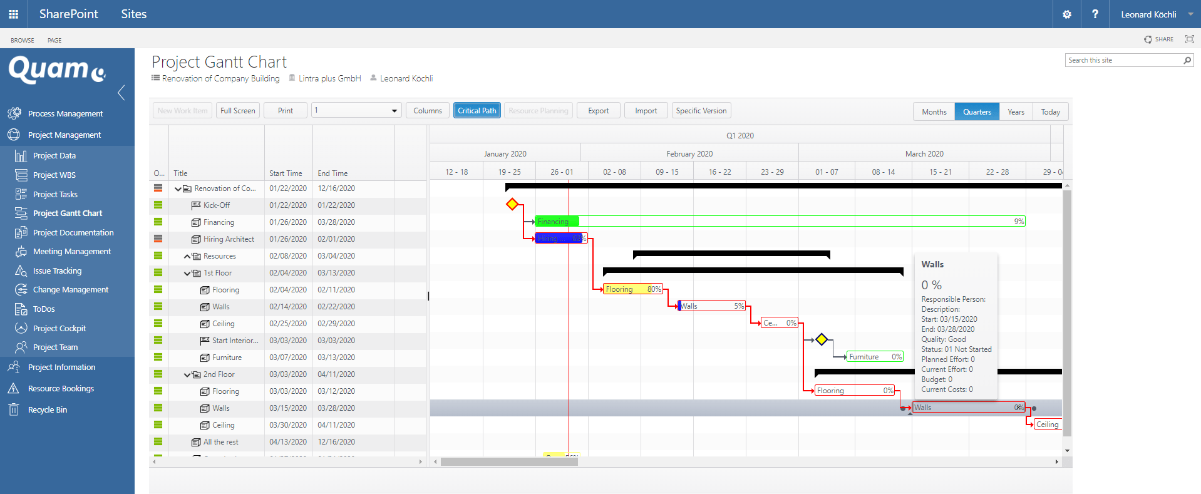Click the Full Screen button

pyautogui.click(x=237, y=111)
